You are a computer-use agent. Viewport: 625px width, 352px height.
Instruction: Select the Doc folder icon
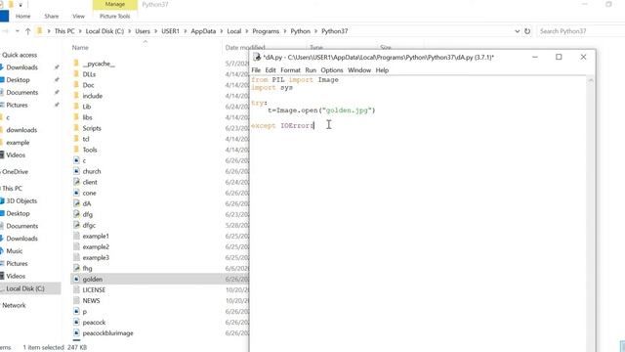pos(76,85)
